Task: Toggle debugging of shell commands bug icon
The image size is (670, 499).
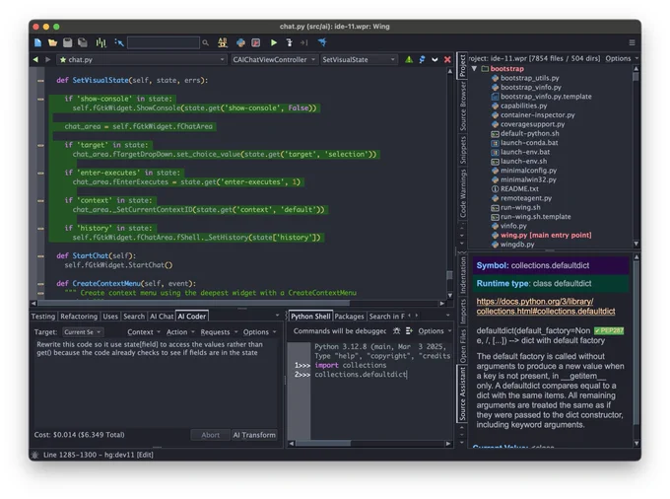Action: pos(396,331)
